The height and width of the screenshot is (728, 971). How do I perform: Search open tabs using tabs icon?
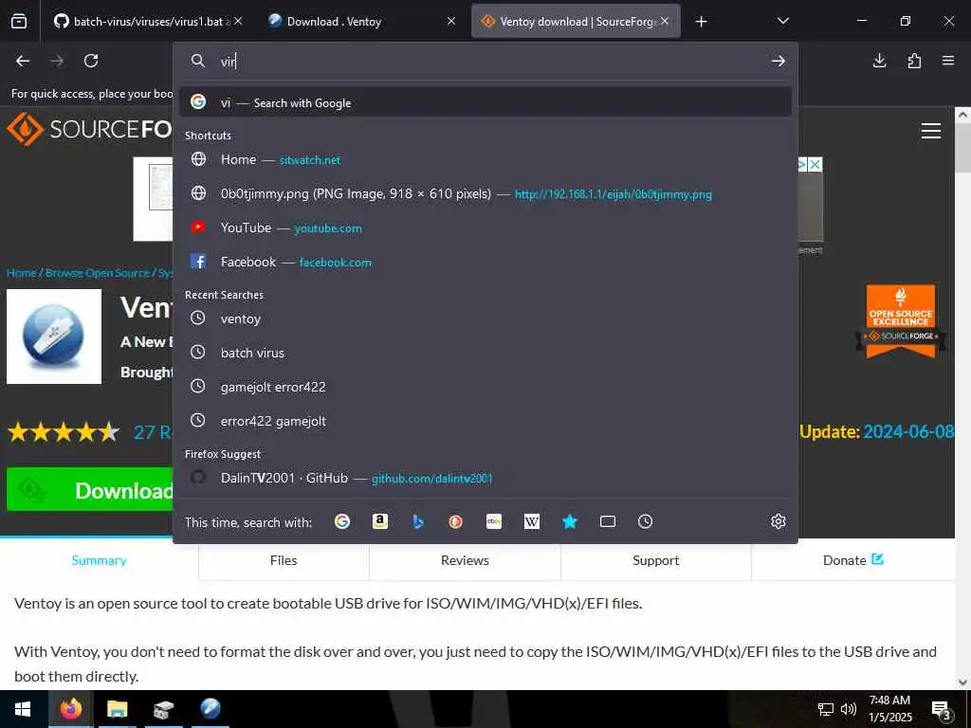608,522
